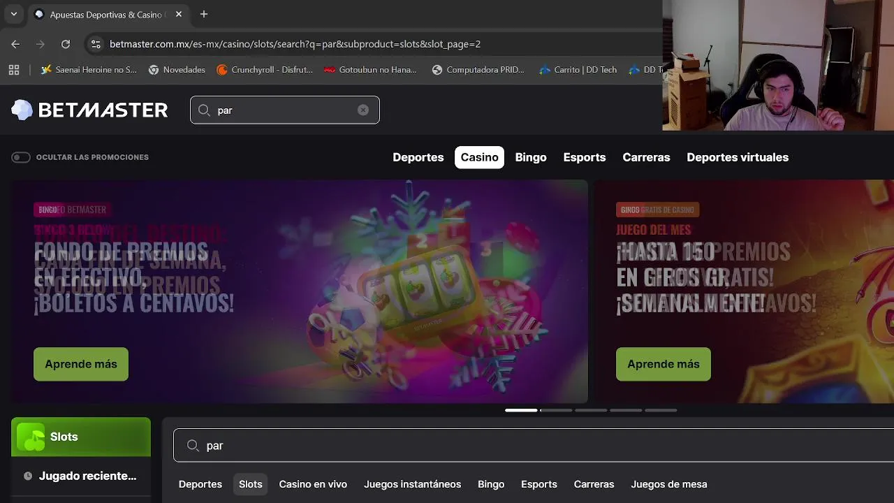Viewport: 894px width, 503px height.
Task: Open the Bingo section in main navigation
Action: tap(531, 157)
